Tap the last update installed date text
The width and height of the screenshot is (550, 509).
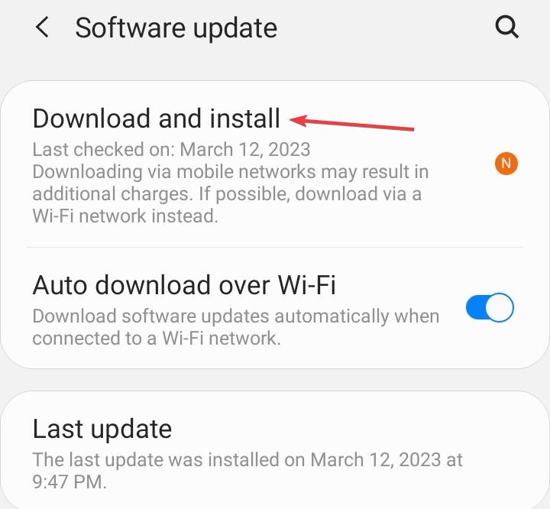click(x=247, y=470)
